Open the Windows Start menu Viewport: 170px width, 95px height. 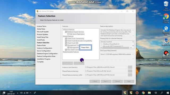pos(168,93)
